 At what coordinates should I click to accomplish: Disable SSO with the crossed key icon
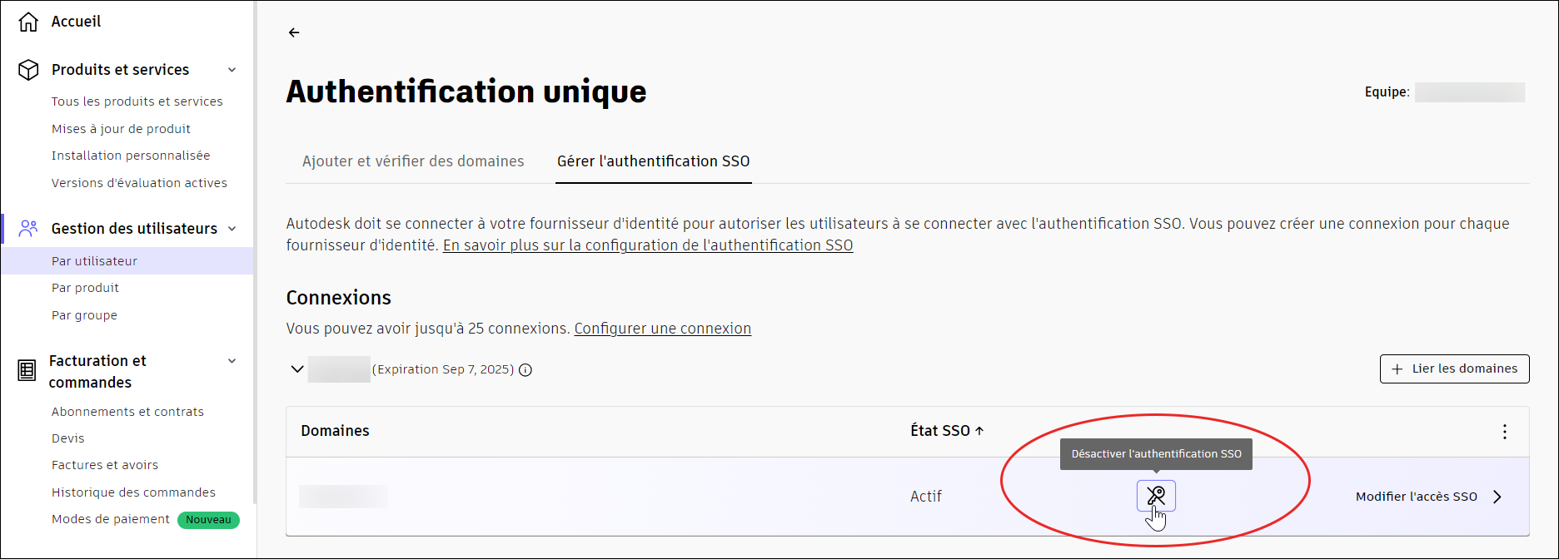tap(1156, 496)
